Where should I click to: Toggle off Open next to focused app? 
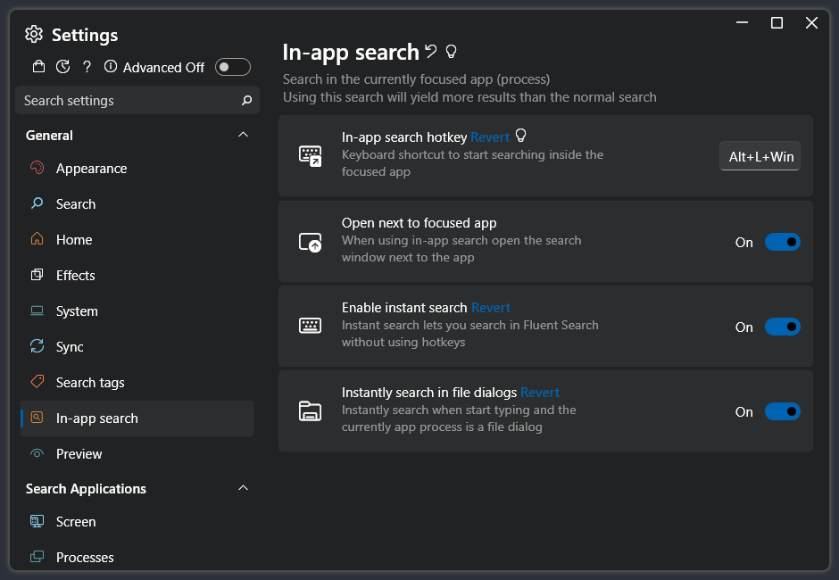pos(782,242)
